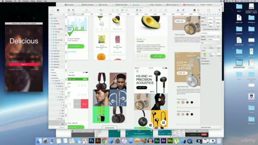Viewport: 258px width, 145px height.
Task: Open the Simulator menu
Action: coord(9,1)
